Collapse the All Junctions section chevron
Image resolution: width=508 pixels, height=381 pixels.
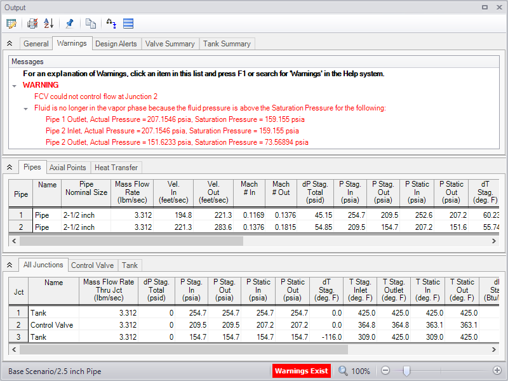coord(10,265)
